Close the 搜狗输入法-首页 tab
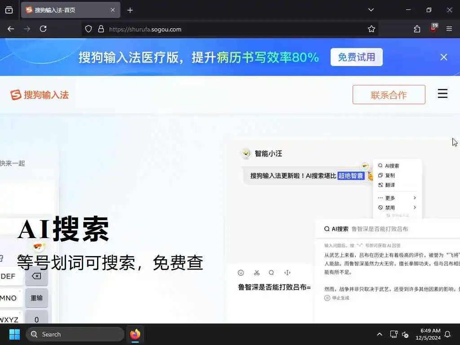 113,10
